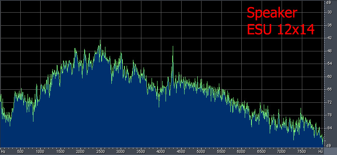The height and width of the screenshot is (155, 337).
Task: Click the 500 frequency axis label
Action: (x=20, y=152)
